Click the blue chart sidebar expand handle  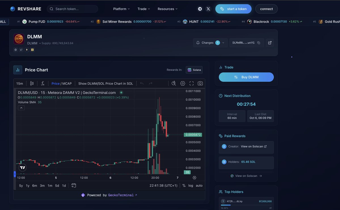(15, 174)
